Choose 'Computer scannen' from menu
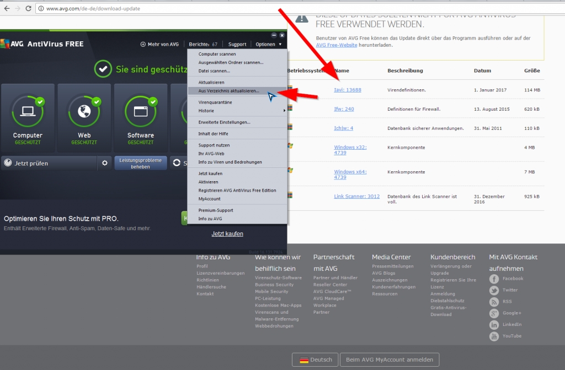 [217, 54]
